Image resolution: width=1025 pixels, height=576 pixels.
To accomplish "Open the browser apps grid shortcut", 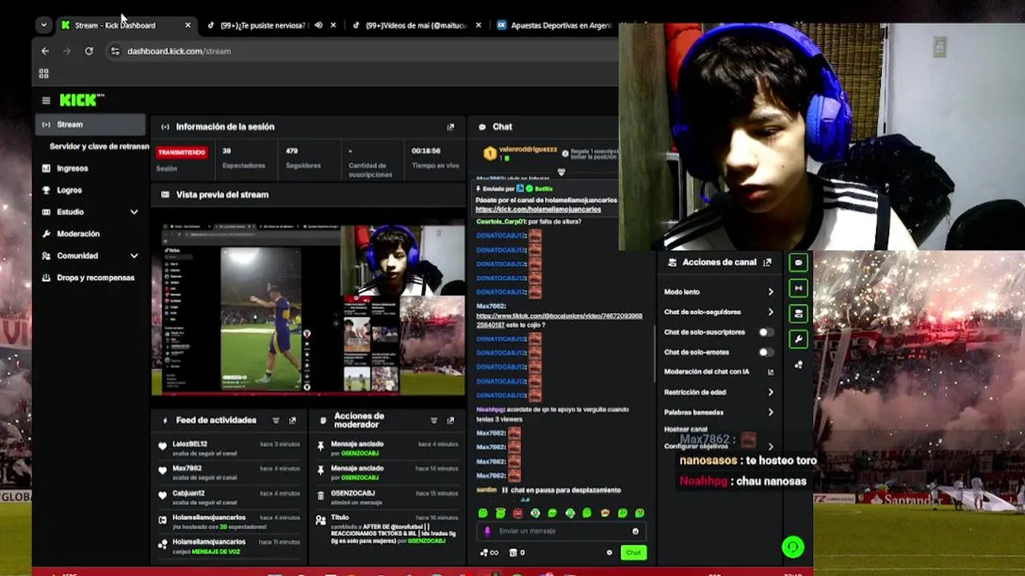I will [44, 73].
